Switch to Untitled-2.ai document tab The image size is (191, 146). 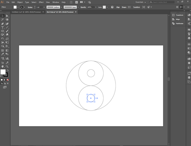pos(27,12)
